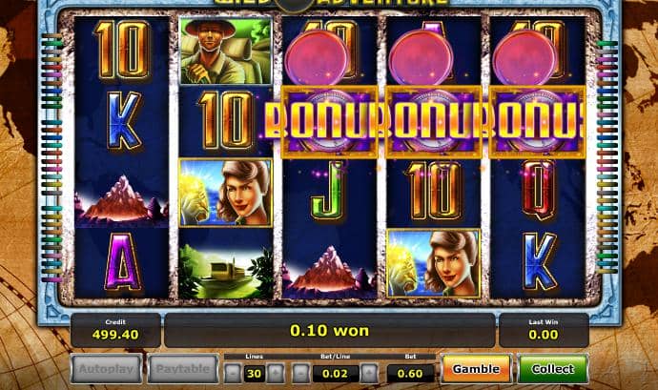
Task: Decrease the number of Lines
Action: click(233, 373)
